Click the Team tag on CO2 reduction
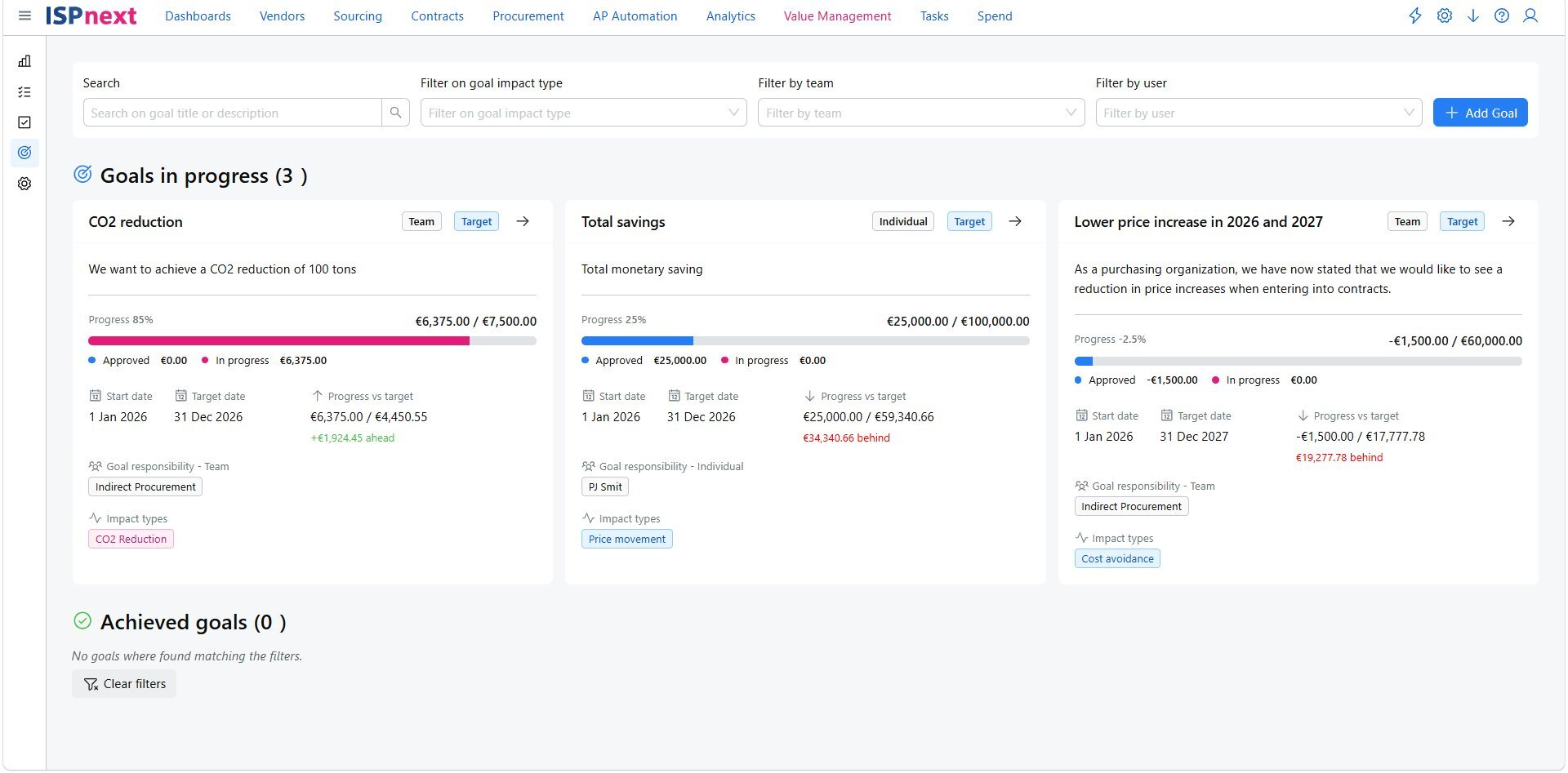Image resolution: width=1568 pixels, height=773 pixels. click(421, 221)
